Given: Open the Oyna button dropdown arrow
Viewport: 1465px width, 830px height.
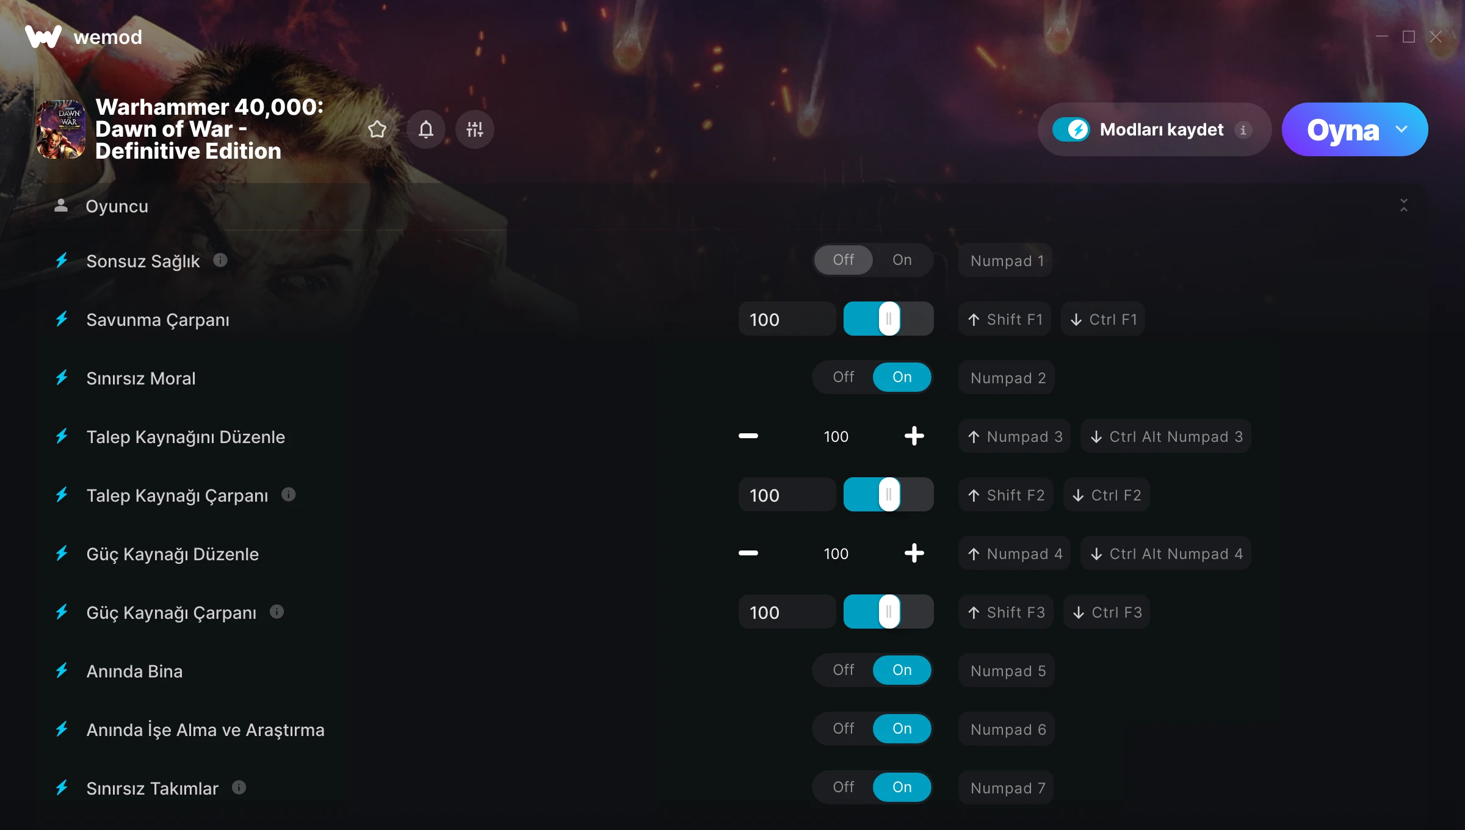Looking at the screenshot, I should [x=1402, y=129].
